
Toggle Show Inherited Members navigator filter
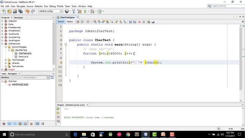(x=4, y=123)
